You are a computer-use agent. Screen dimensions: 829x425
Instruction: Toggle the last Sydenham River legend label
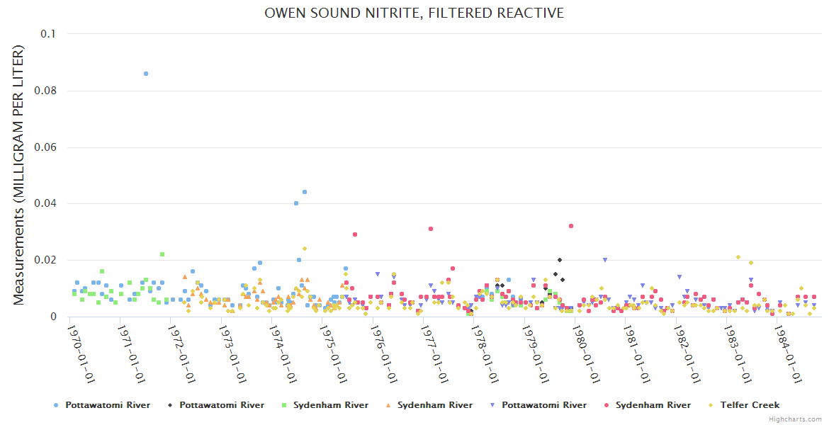tap(653, 405)
